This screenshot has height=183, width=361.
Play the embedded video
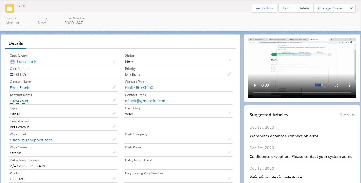coord(255,85)
